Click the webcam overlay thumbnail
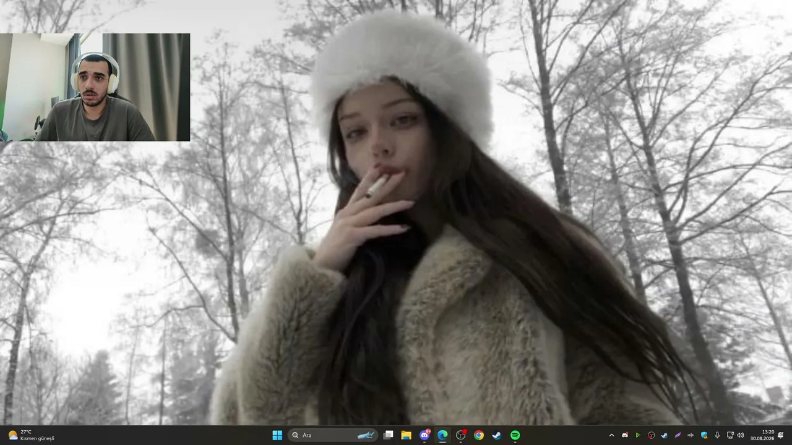The height and width of the screenshot is (445, 792). click(x=95, y=87)
